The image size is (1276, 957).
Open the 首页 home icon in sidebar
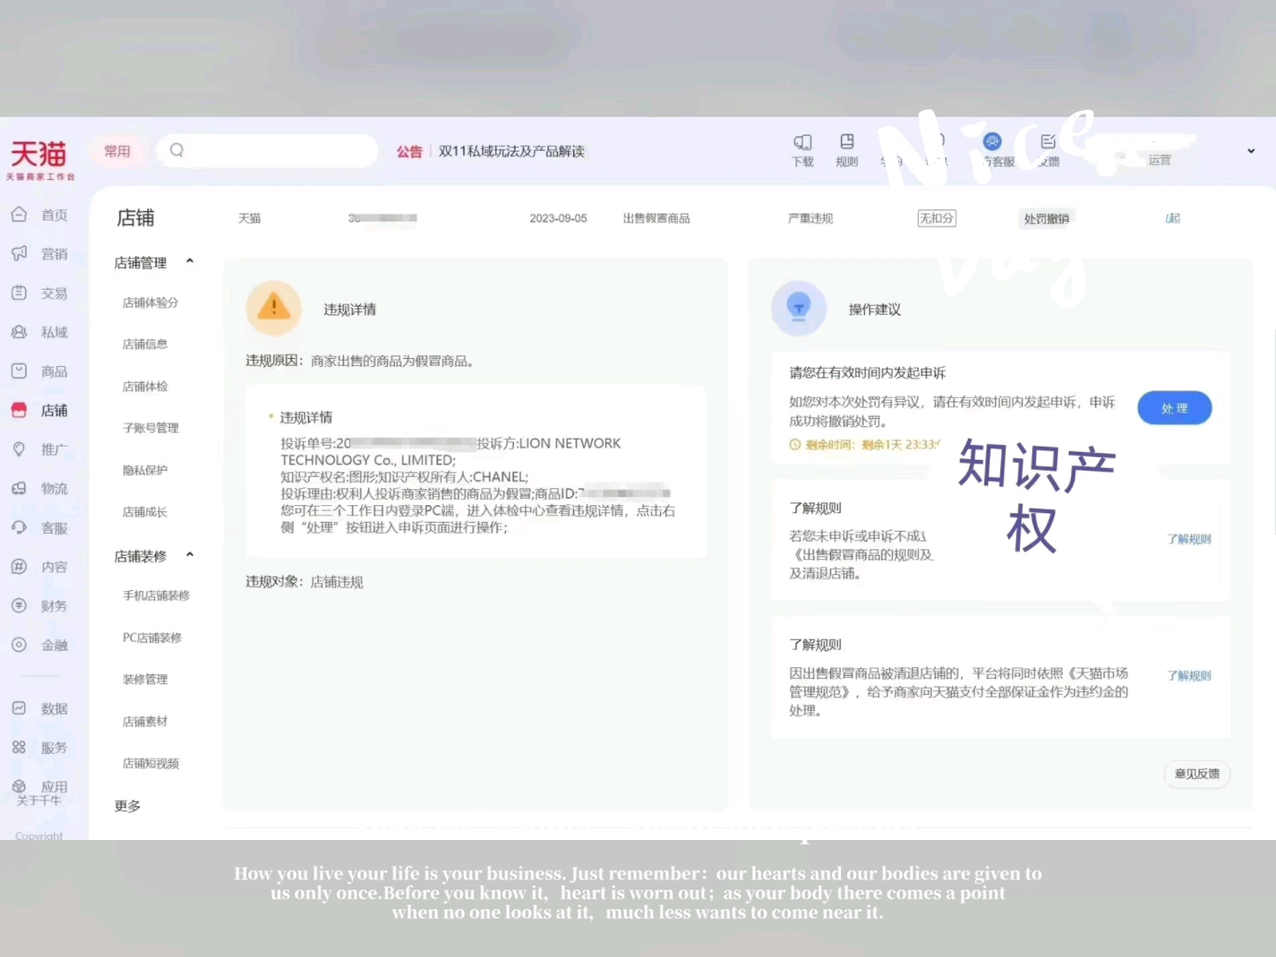click(x=19, y=214)
